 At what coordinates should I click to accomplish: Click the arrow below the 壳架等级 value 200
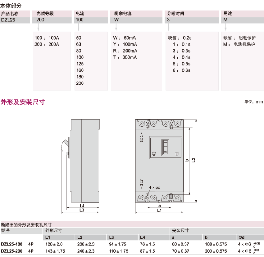pos(38,27)
